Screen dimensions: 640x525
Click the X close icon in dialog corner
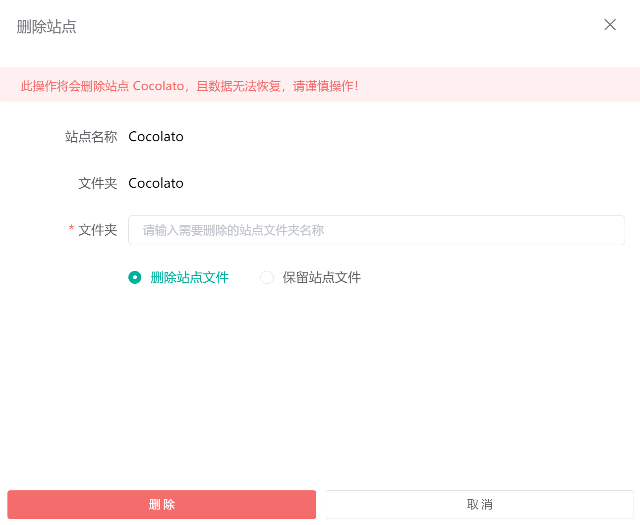point(610,25)
